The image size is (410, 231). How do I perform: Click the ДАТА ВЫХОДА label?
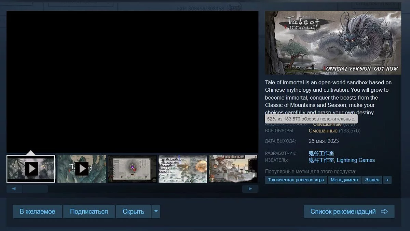coord(281,141)
